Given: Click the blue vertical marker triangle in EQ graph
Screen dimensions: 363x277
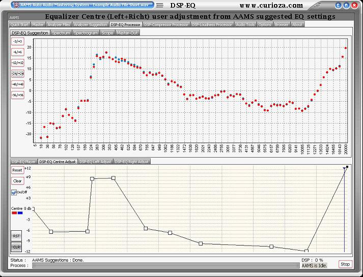Looking at the screenshot, I should point(344,169).
